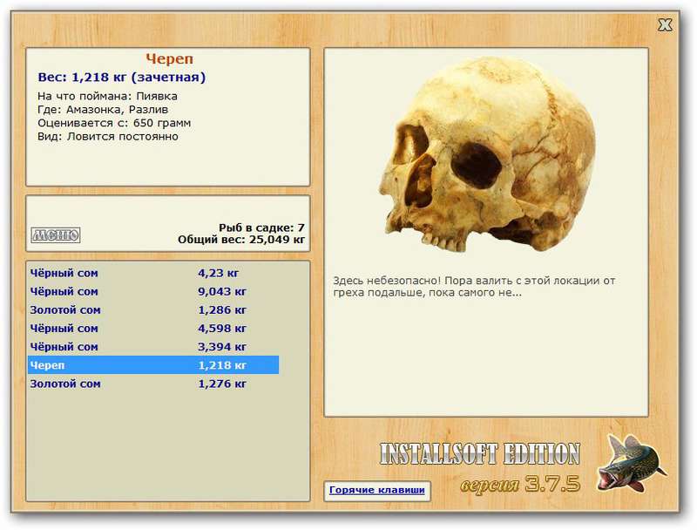Close the catch window with the X
The height and width of the screenshot is (530, 697).
pos(665,25)
